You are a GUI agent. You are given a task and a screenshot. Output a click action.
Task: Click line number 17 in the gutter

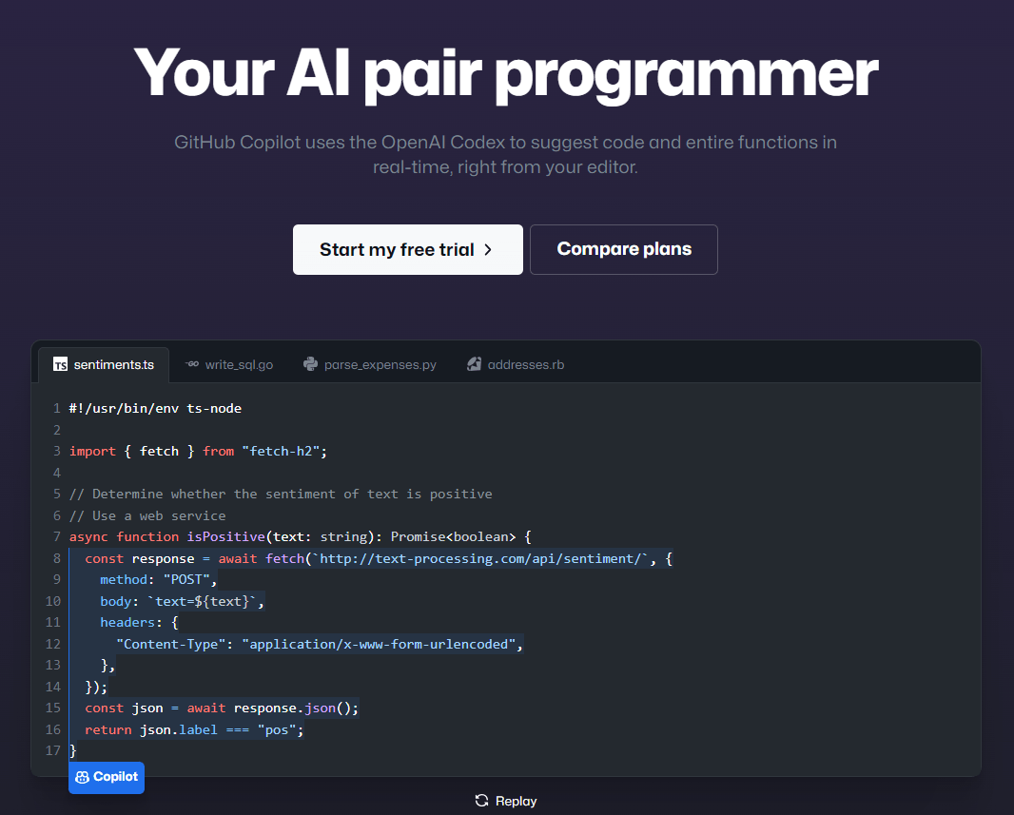(53, 750)
